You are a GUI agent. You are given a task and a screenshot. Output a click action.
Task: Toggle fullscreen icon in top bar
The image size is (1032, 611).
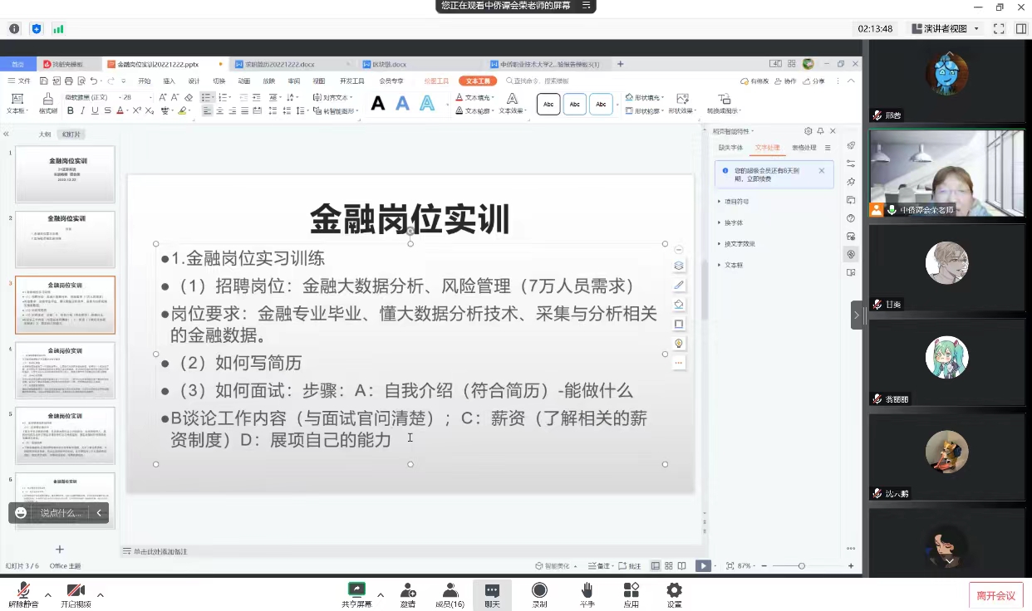[x=999, y=28]
